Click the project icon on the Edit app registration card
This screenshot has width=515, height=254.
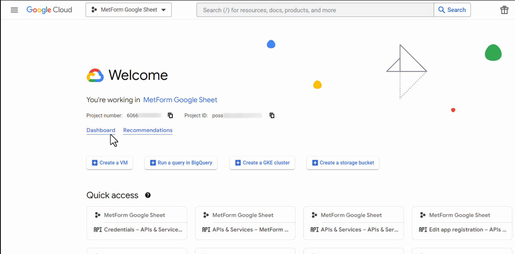pos(423,215)
